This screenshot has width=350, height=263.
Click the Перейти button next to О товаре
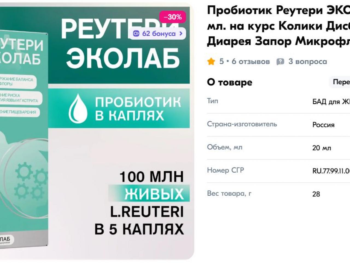[x=340, y=82]
